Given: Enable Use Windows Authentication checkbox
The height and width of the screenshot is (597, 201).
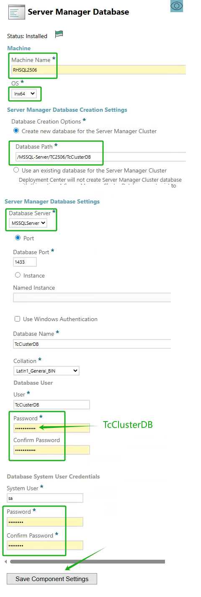Looking at the screenshot, I should click(x=18, y=319).
